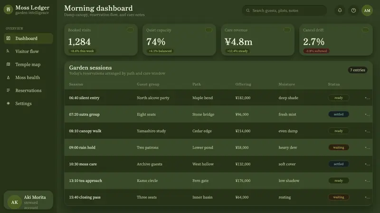
Task: Select the 06:40 silent entry session
Action: pos(84,98)
